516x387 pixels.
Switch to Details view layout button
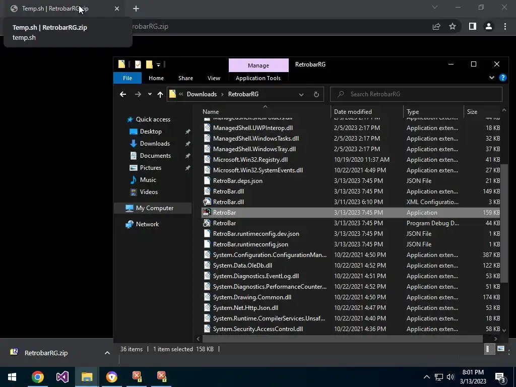(x=489, y=349)
